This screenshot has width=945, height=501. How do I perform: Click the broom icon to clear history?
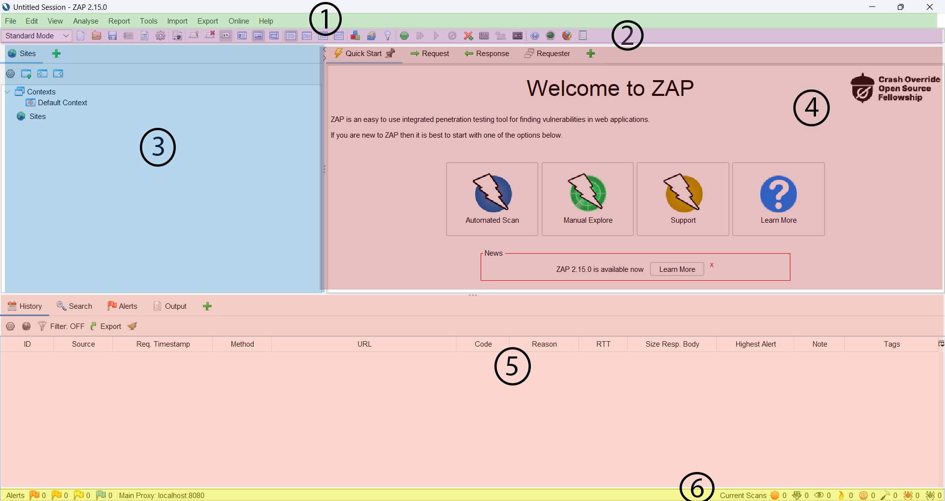[x=132, y=326]
